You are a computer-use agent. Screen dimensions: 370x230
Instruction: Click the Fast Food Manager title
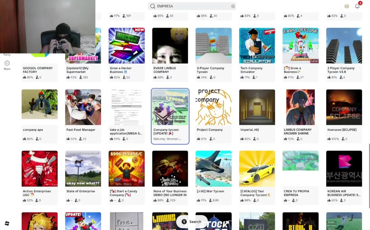click(x=81, y=130)
